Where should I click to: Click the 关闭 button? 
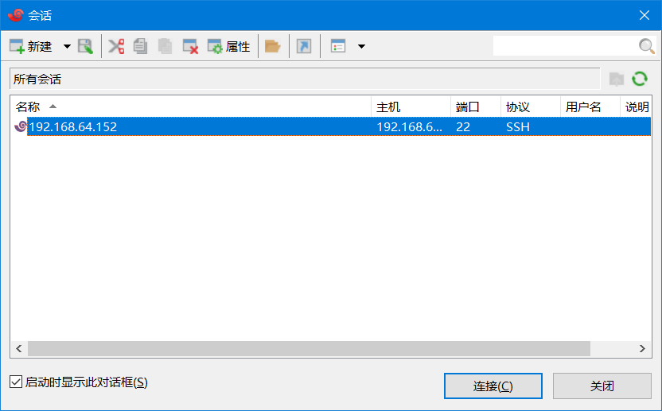point(602,386)
